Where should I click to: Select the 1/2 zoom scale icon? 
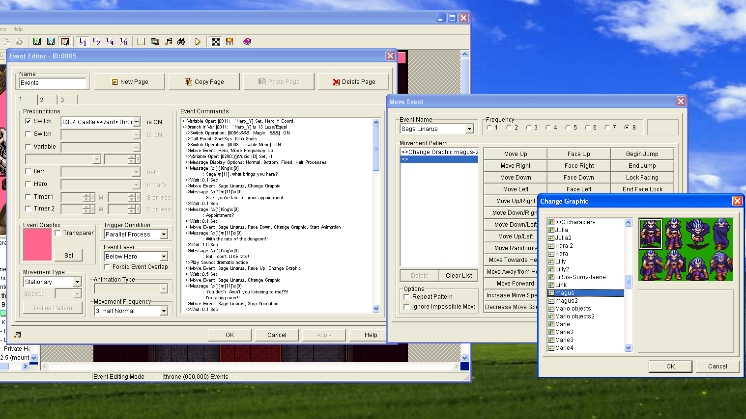[96, 42]
